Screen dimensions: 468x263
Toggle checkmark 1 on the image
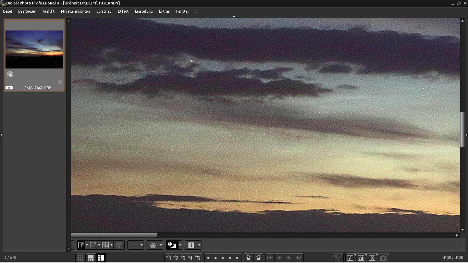169,258
